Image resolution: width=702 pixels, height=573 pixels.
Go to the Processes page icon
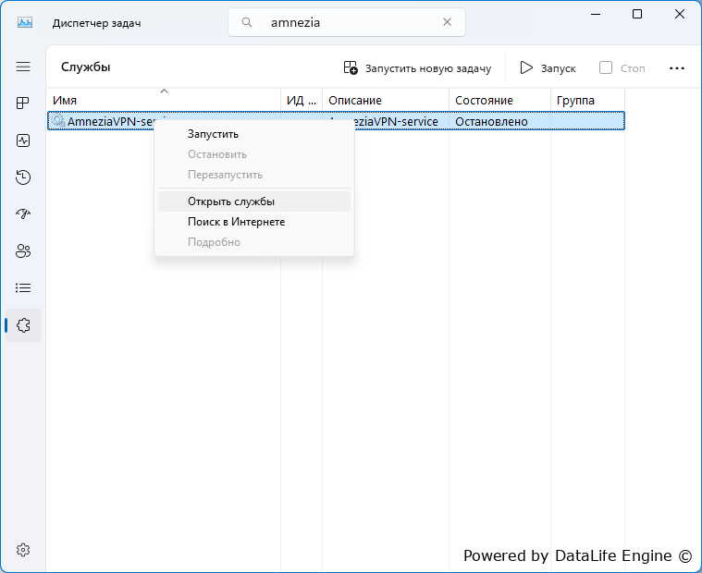point(23,104)
